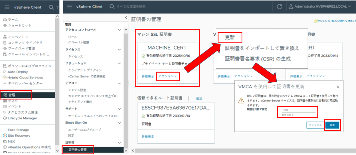This screenshot has width=356, height=155.
Task: Open タグとカスタム属性 in the left menu
Action: pos(21,112)
